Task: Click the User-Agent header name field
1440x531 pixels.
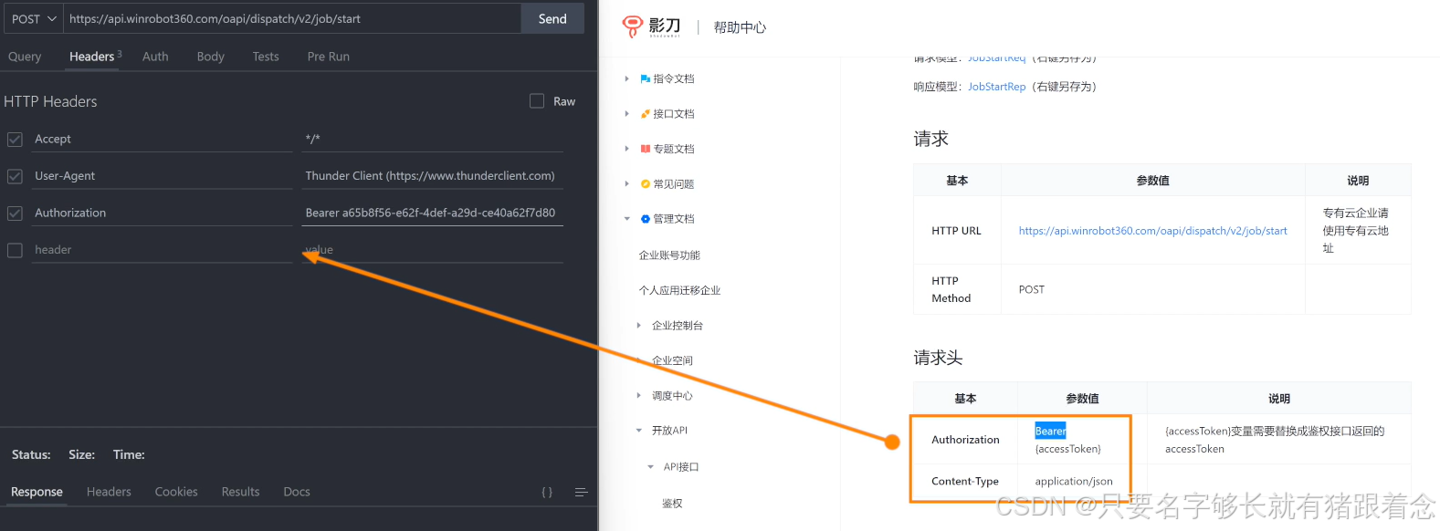Action: (x=162, y=176)
